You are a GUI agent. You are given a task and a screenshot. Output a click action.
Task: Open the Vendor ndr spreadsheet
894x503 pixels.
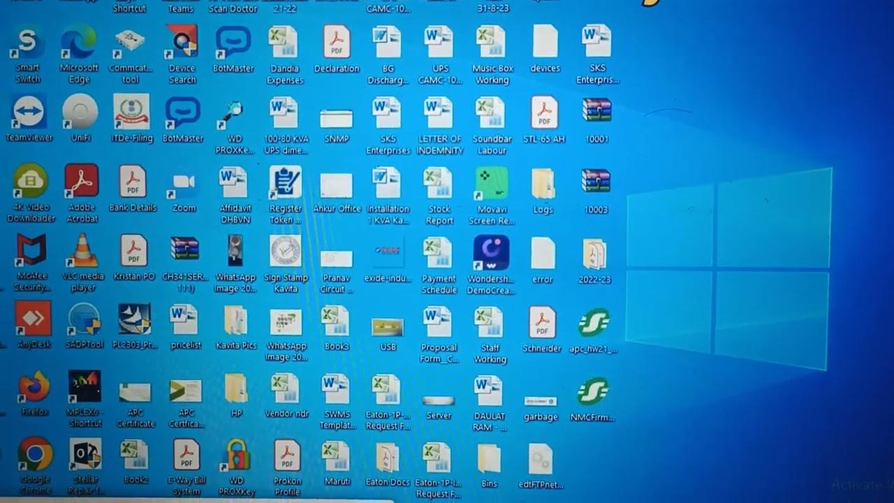coord(286,390)
